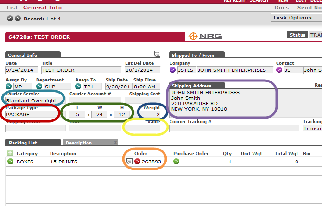Open notes icon in General Info header
322x206 pixels.
pos(157,54)
